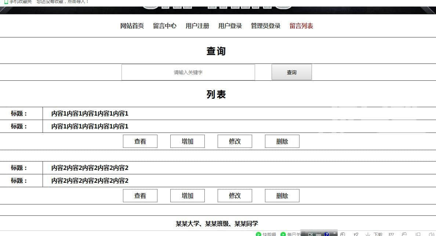Viewport: 436px width, 236px height.
Task: Open the 用户注册 page
Action: coord(197,26)
